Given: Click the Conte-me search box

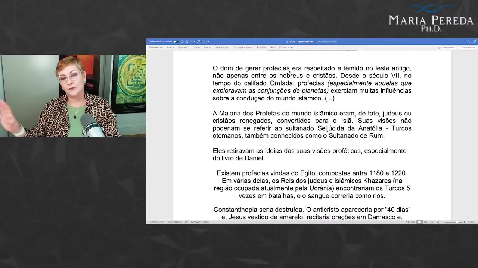Looking at the screenshot, I should (286, 47).
